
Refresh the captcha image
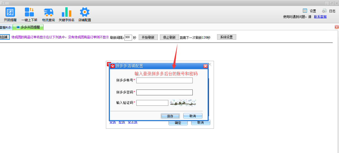pos(183,103)
